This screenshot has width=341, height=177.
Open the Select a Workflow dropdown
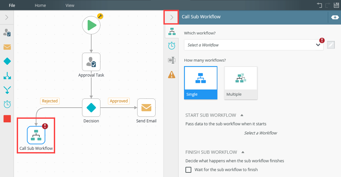254,45
